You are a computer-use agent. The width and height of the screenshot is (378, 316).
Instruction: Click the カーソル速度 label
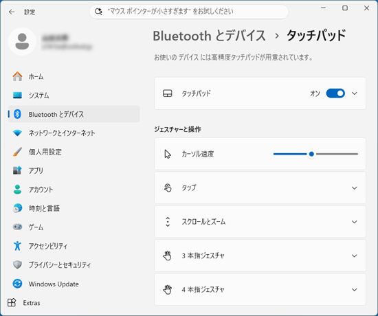pos(198,154)
